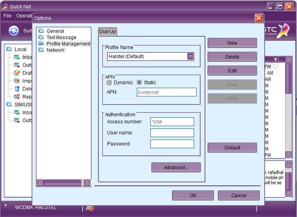Switch to the Dial-Up tab
The height and width of the screenshot is (217, 297).
click(108, 32)
